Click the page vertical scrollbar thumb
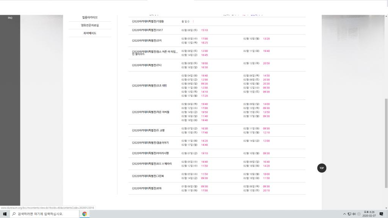The image size is (388, 218). click(386, 143)
